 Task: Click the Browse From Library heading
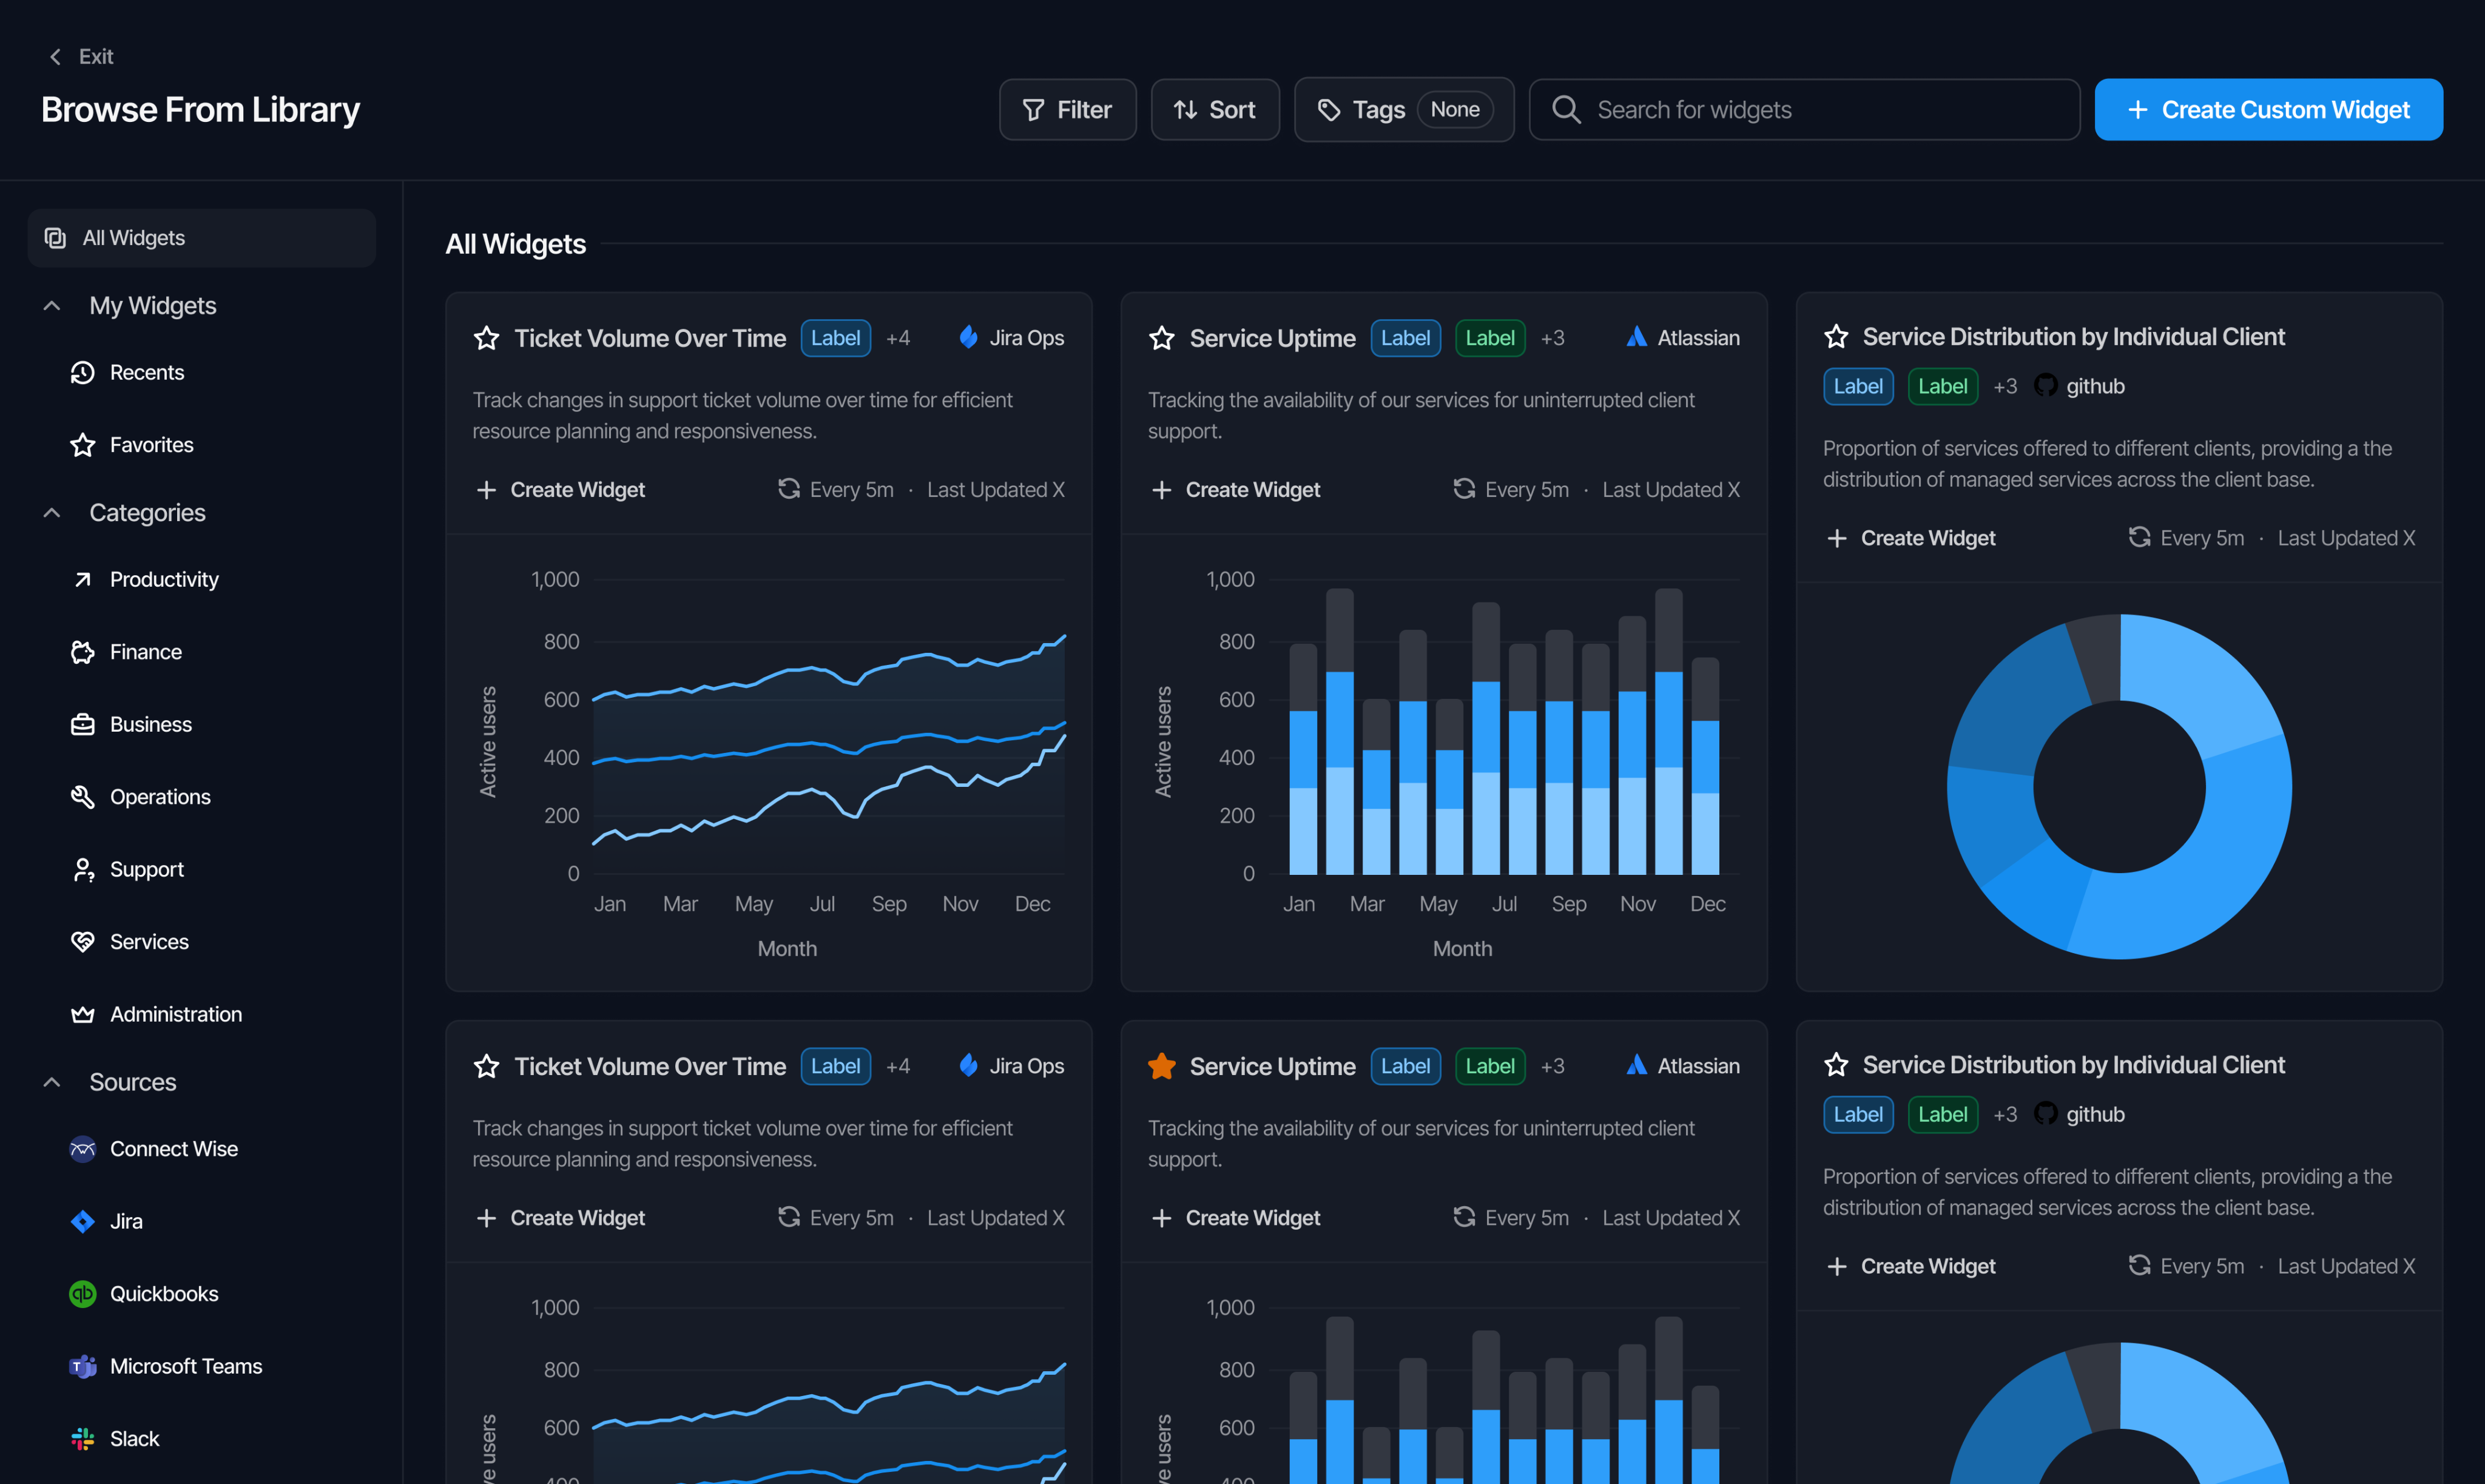pyautogui.click(x=200, y=110)
